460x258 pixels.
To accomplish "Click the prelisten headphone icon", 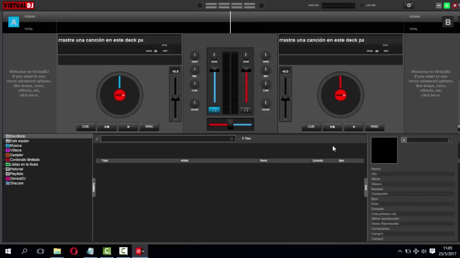I will click(449, 140).
